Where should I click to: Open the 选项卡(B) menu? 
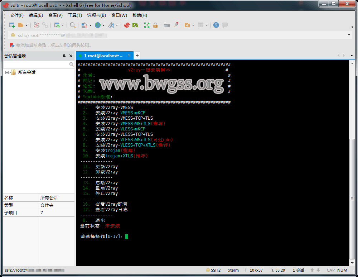point(96,15)
